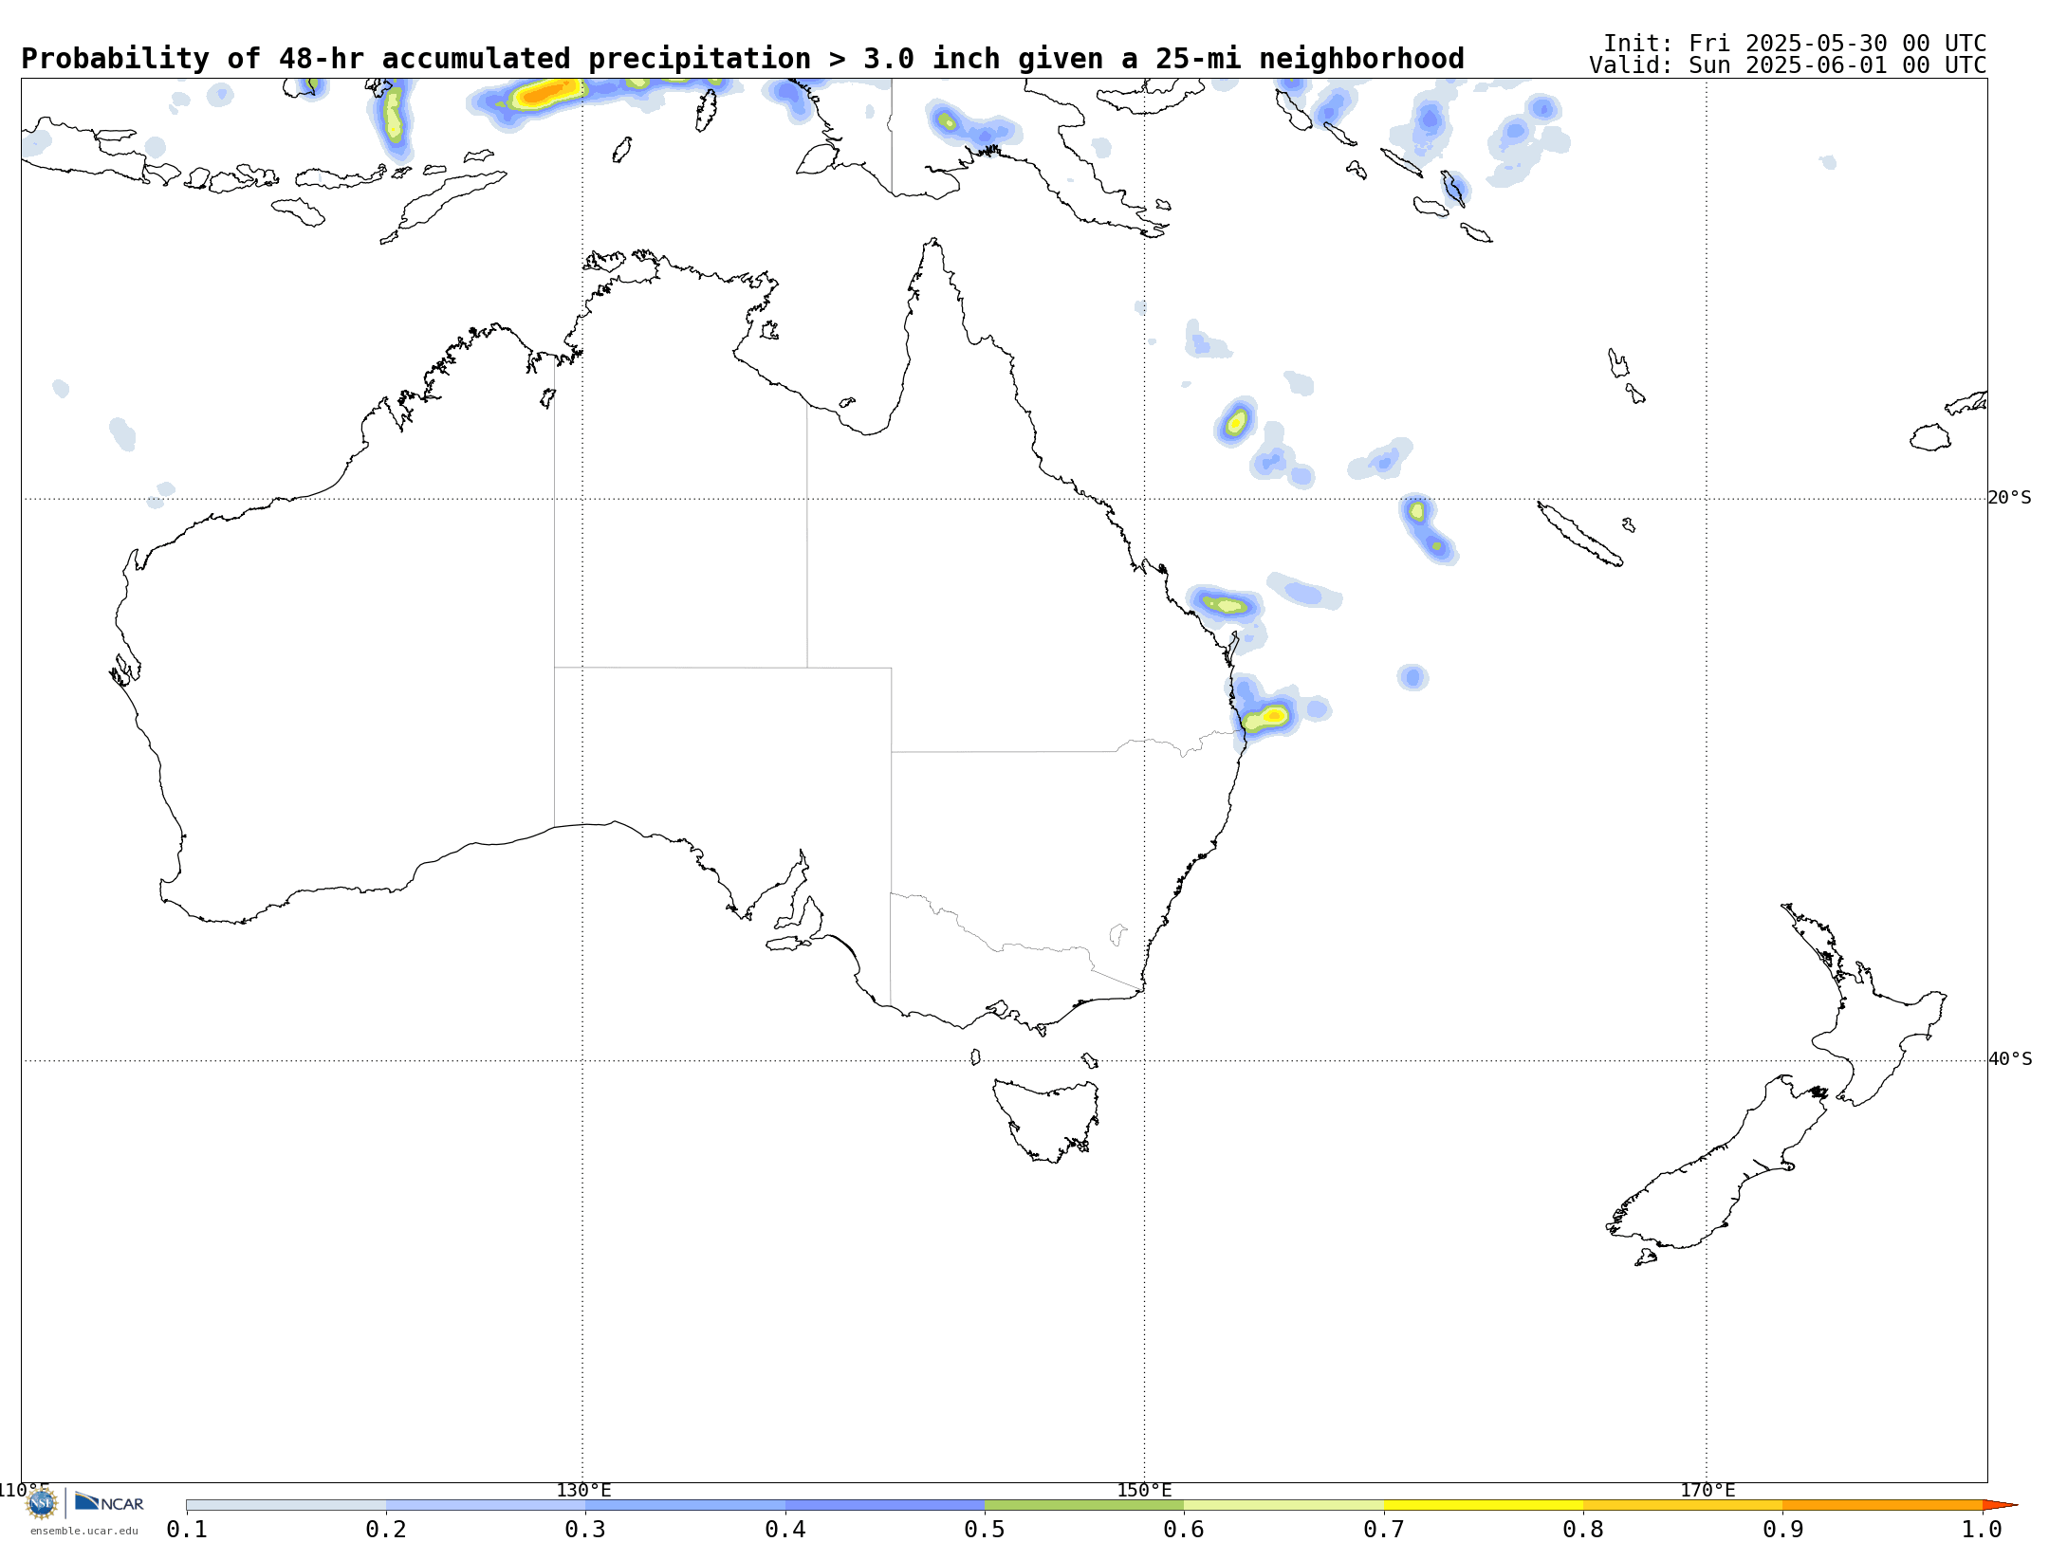This screenshot has width=2049, height=1542.
Task: Click the NCAR logo
Action: coord(109,1502)
